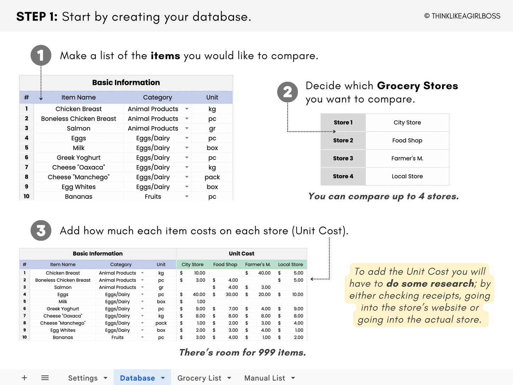Click the step 3 numbered circle icon
Viewport: 513px width, 385px height.
click(x=41, y=231)
